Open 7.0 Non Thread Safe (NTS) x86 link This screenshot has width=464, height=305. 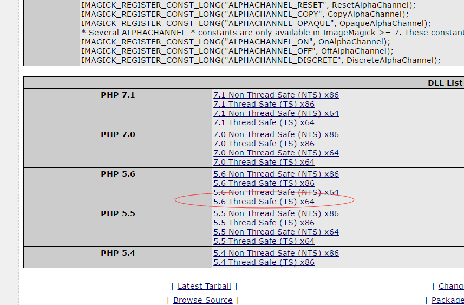[x=276, y=134]
